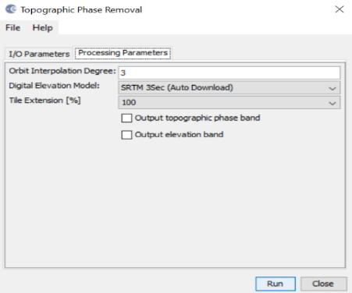This screenshot has width=352, height=293.
Task: Select the Processing Parameters tab
Action: click(123, 53)
